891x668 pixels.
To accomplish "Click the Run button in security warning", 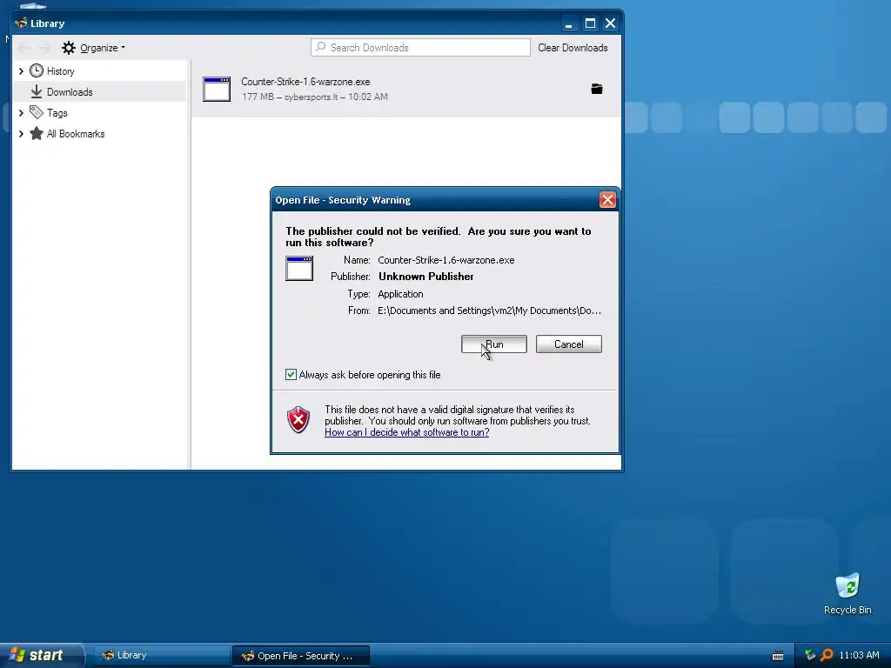I will pyautogui.click(x=494, y=344).
